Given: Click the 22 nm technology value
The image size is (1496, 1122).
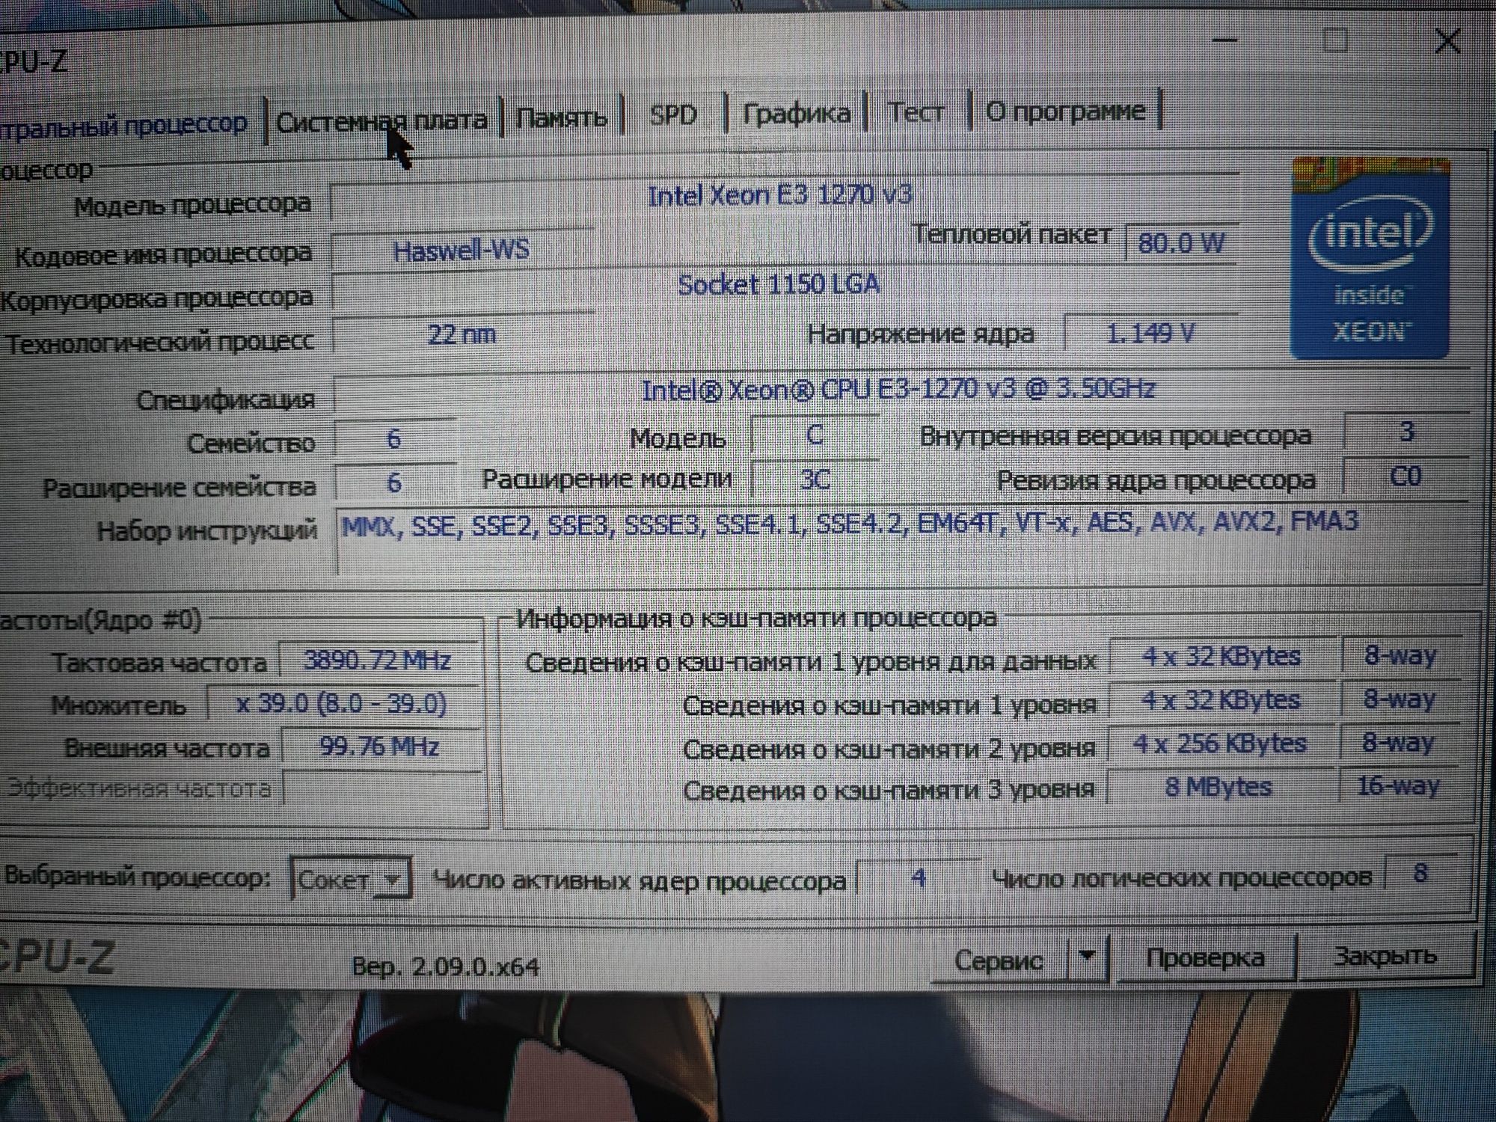Looking at the screenshot, I should 462,334.
